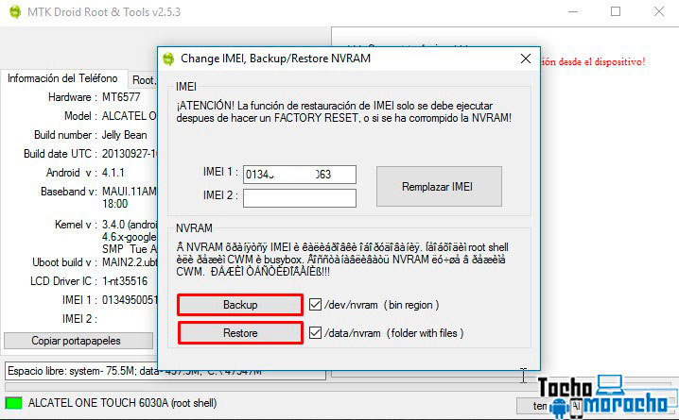679x420 pixels.
Task: Click the ¡ATENCIÓN! warning text in IMEI group
Action: 344,111
